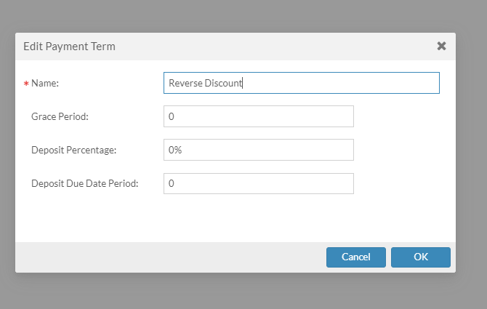Select the Deposit Percentage input box
The image size is (487, 309).
point(258,150)
